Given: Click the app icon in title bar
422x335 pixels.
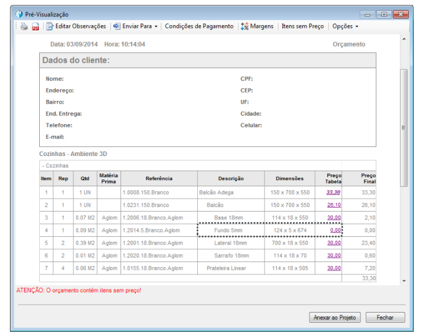Looking at the screenshot, I should pyautogui.click(x=19, y=14).
